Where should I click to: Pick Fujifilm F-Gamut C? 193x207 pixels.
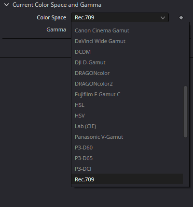[x=127, y=94]
